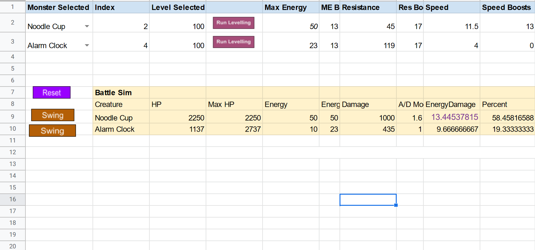The width and height of the screenshot is (535, 250).
Task: Click Alarm Clock Resistance value 119
Action: (x=368, y=45)
